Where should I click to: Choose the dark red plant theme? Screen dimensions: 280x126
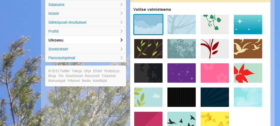(x=215, y=49)
